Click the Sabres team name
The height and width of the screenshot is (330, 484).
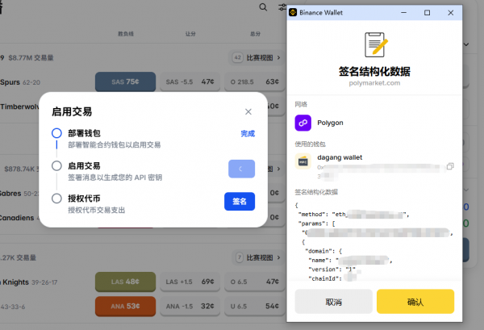pos(10,194)
